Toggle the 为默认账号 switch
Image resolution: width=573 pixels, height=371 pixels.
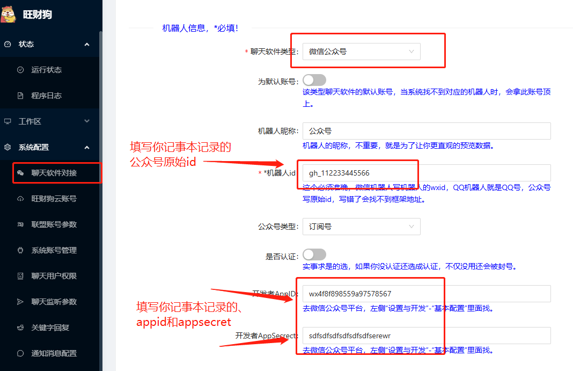314,80
